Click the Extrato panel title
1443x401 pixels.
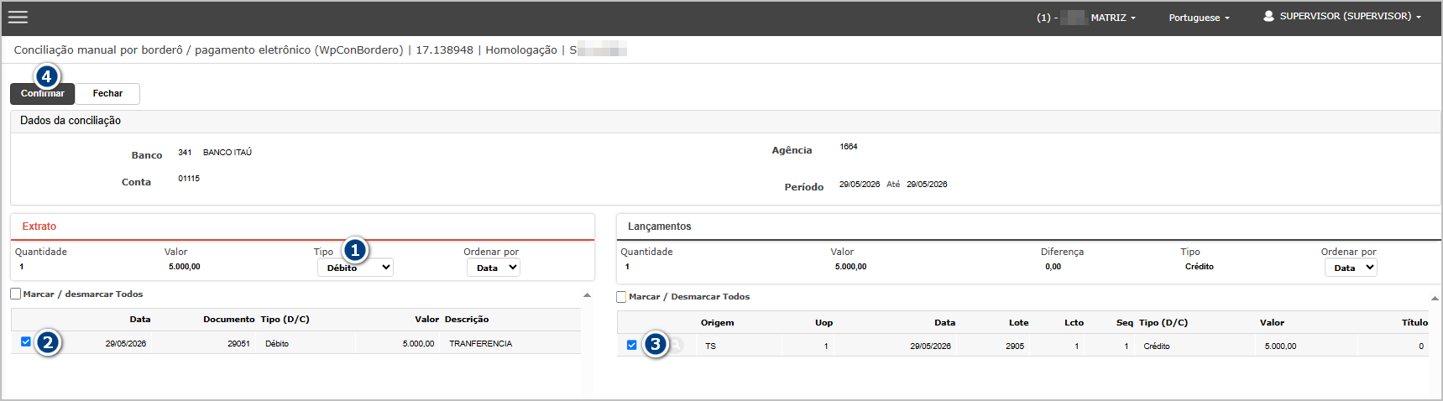click(x=39, y=227)
